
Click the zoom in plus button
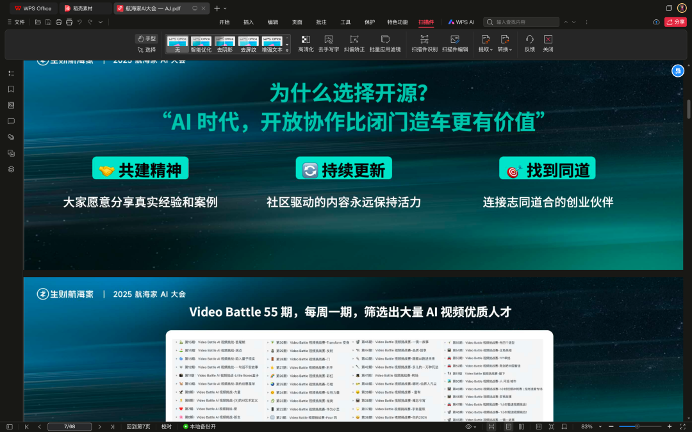[669, 427]
